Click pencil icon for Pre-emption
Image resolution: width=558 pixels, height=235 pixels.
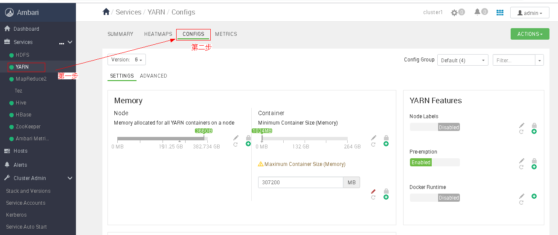pyautogui.click(x=522, y=161)
